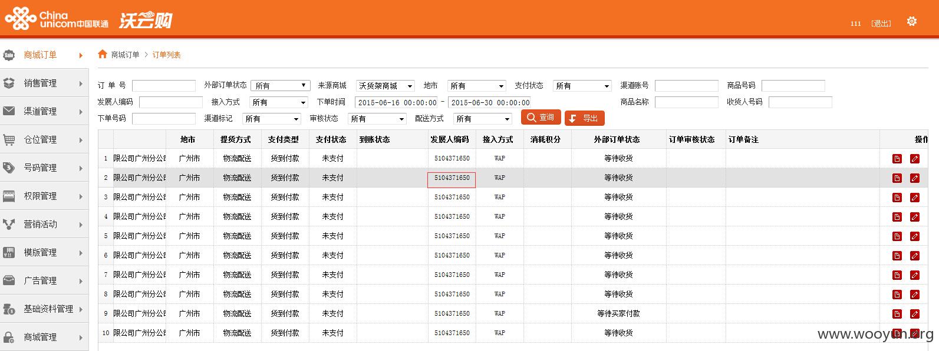Click edit pencil icon for row 8

point(915,295)
